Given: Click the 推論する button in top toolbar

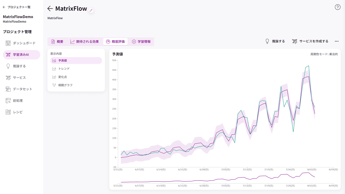Looking at the screenshot, I should pos(275,41).
